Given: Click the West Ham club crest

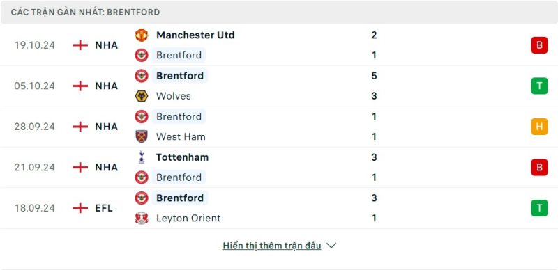Looking at the screenshot, I should pos(142,137).
